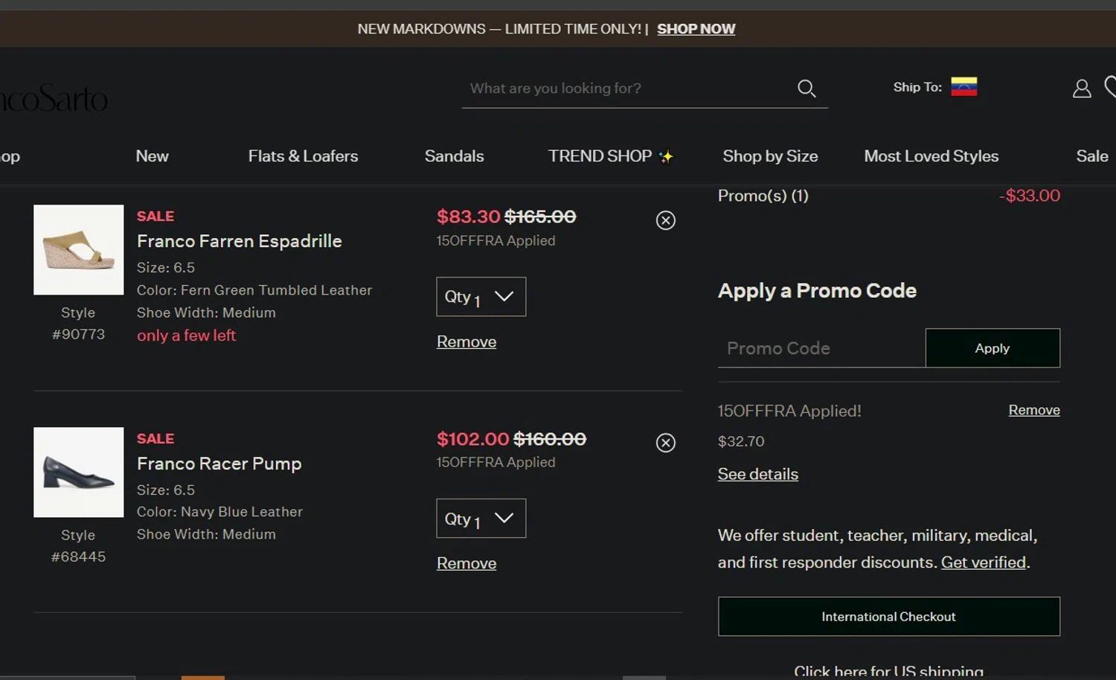Expand Qty dropdown for Racer Pump
The width and height of the screenshot is (1116, 680).
pos(481,519)
